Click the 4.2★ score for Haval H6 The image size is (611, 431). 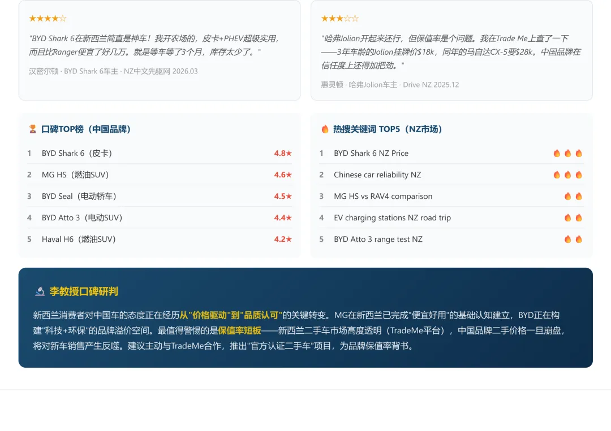283,239
